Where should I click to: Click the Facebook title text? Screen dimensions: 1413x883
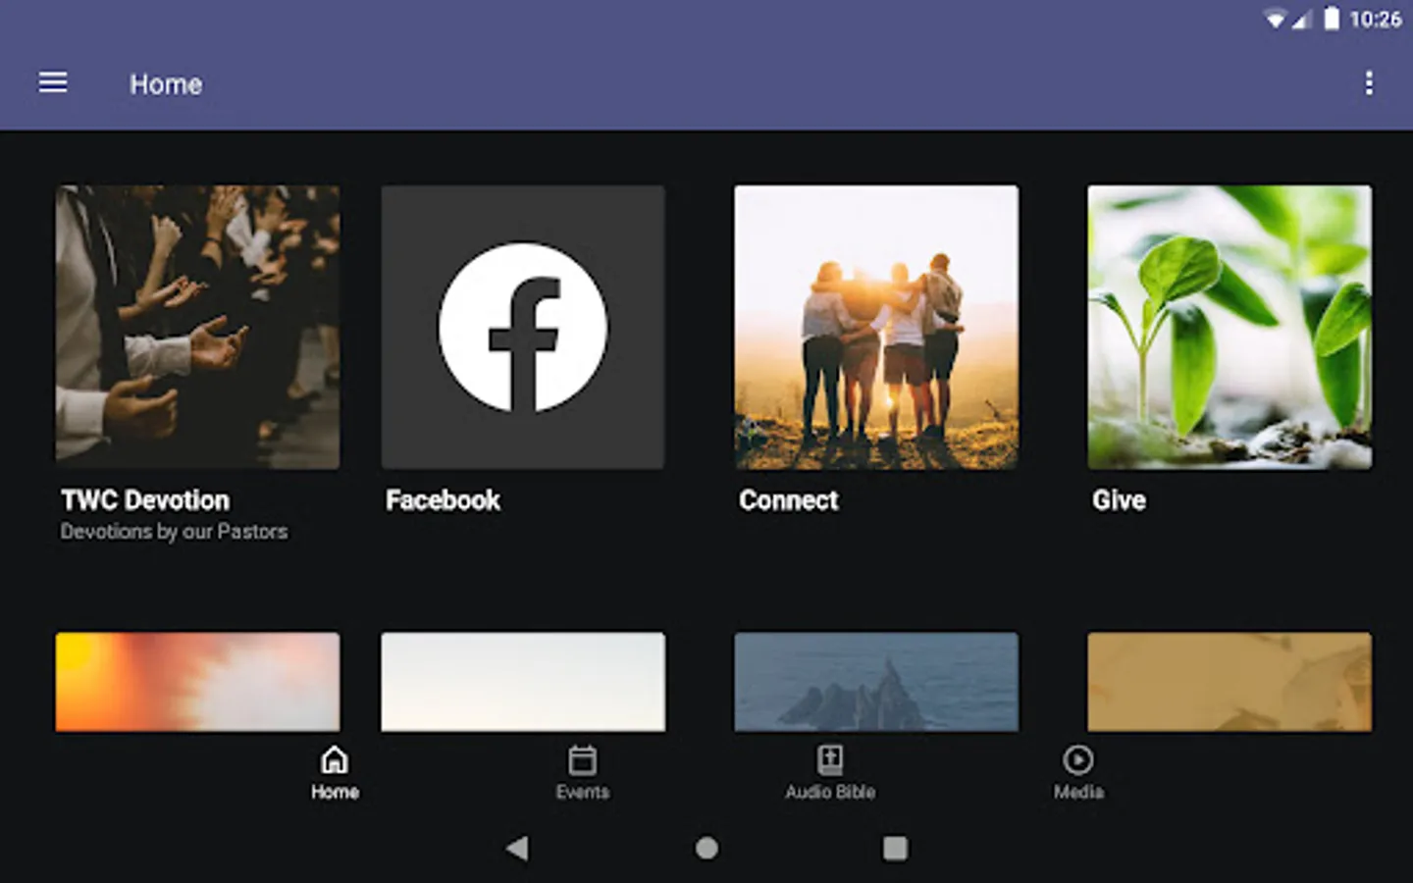(443, 500)
